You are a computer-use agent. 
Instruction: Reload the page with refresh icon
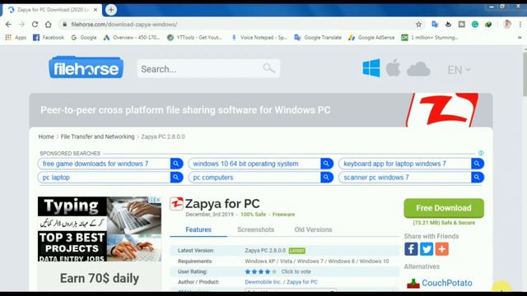(35, 24)
